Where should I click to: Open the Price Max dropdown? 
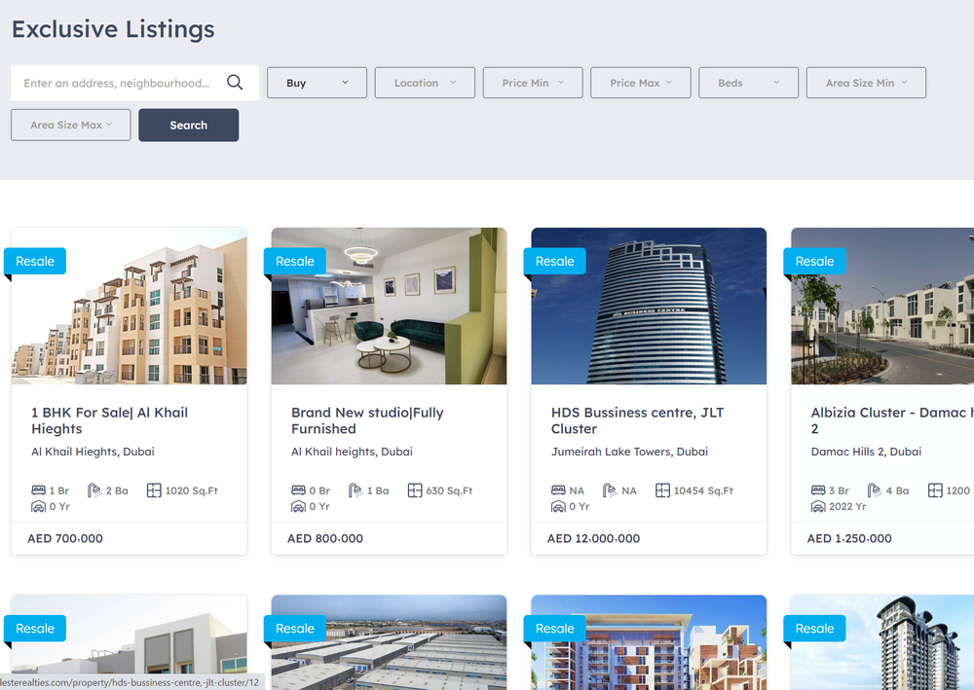point(641,83)
